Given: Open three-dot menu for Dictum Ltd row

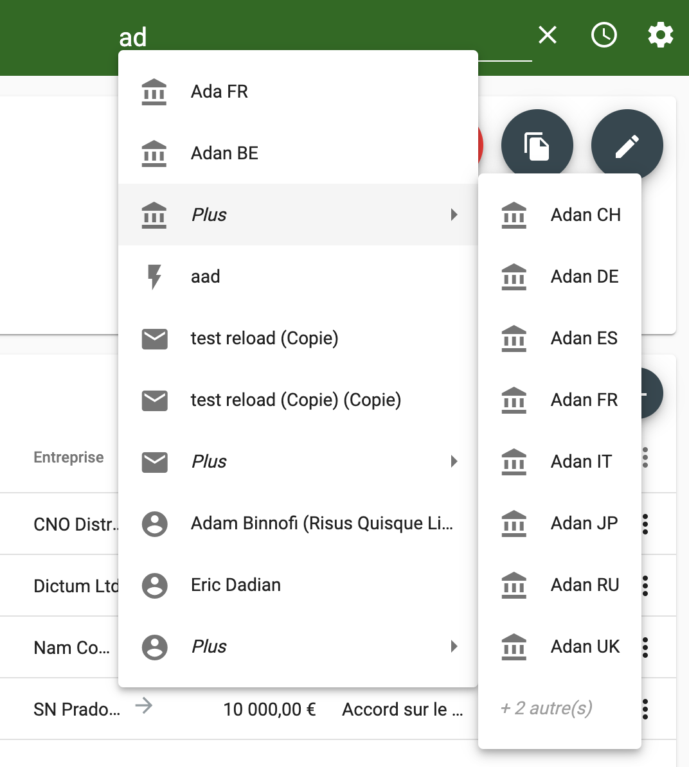Looking at the screenshot, I should [645, 585].
